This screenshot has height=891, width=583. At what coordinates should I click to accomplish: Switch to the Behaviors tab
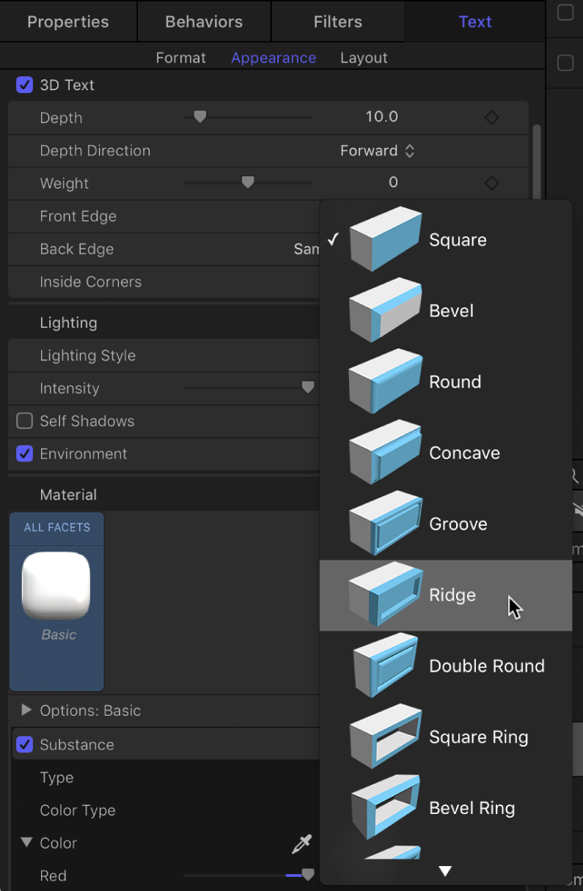pyautogui.click(x=204, y=21)
